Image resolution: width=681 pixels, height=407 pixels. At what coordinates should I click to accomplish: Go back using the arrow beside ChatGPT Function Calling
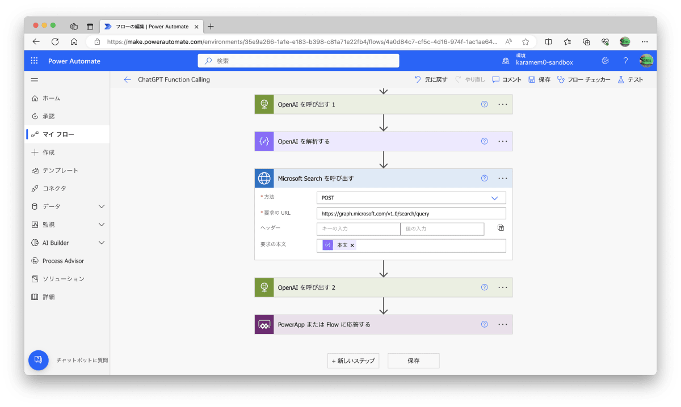click(127, 80)
